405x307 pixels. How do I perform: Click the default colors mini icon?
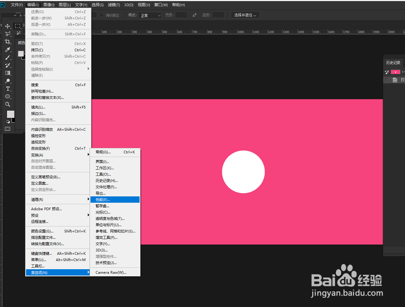click(8, 122)
